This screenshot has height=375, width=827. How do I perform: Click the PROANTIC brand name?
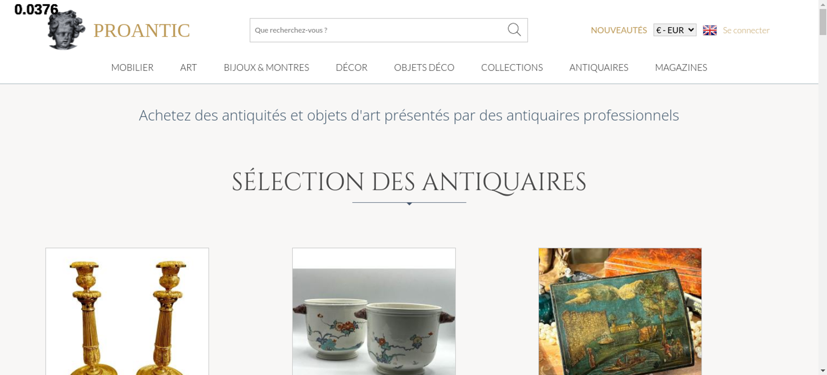click(x=141, y=31)
